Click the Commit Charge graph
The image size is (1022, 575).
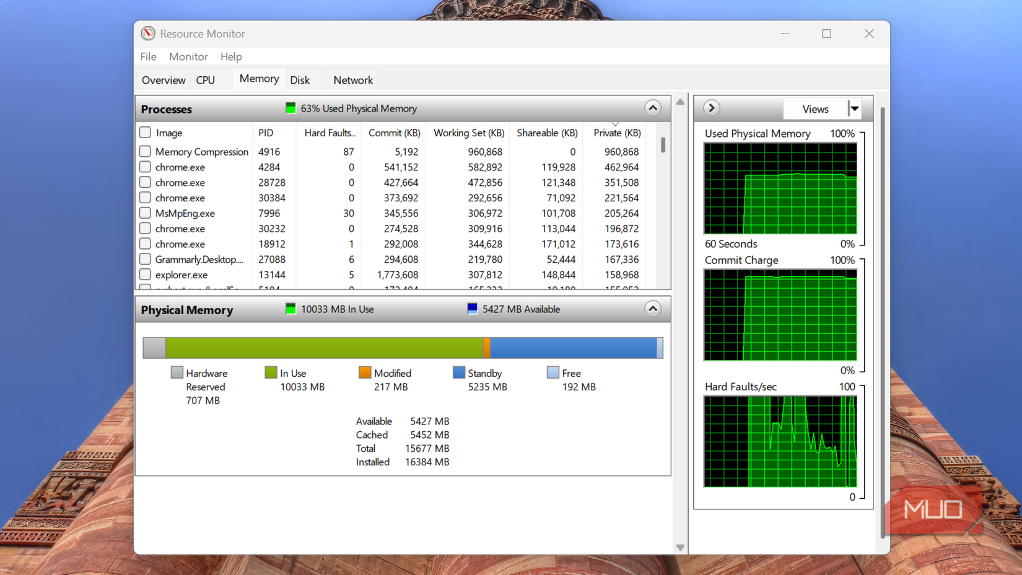(780, 315)
